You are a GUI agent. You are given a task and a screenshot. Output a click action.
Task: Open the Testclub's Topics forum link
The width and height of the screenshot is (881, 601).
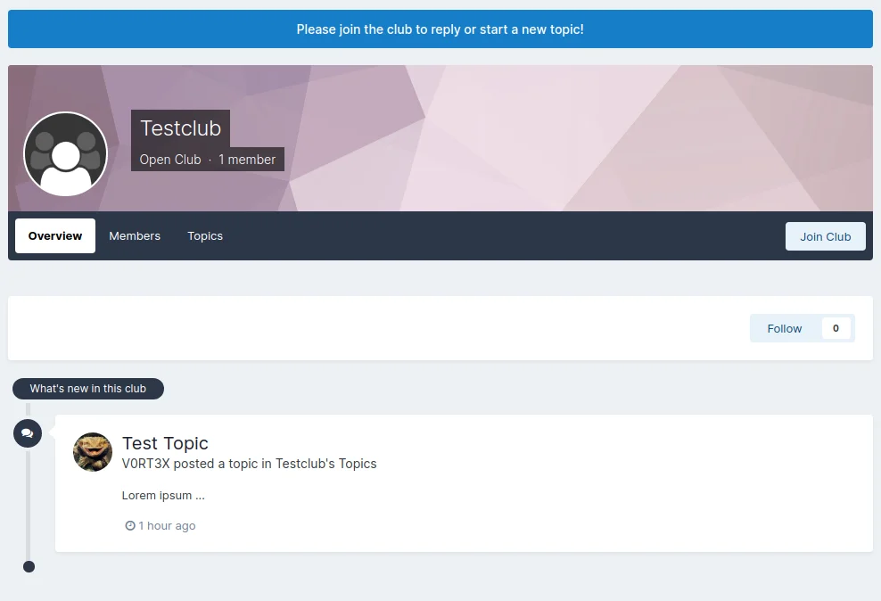(x=325, y=464)
